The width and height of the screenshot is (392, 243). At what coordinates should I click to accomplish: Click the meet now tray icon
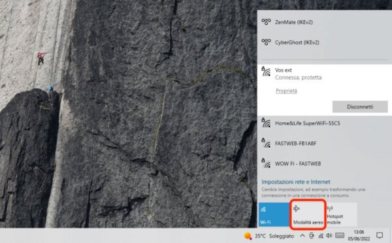click(312, 236)
